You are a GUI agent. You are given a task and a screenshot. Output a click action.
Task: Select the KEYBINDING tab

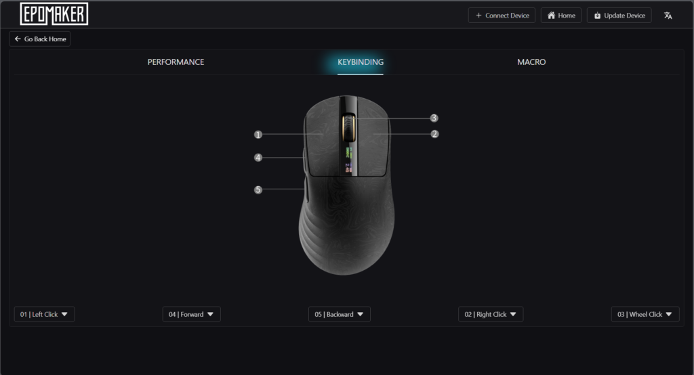(361, 62)
